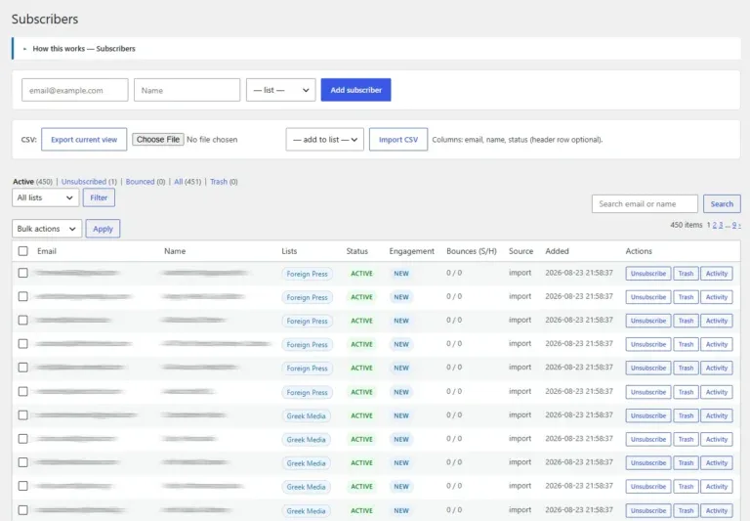Screen dimensions: 750x521
Task: View the Trash subscribers tab
Action: 219,182
